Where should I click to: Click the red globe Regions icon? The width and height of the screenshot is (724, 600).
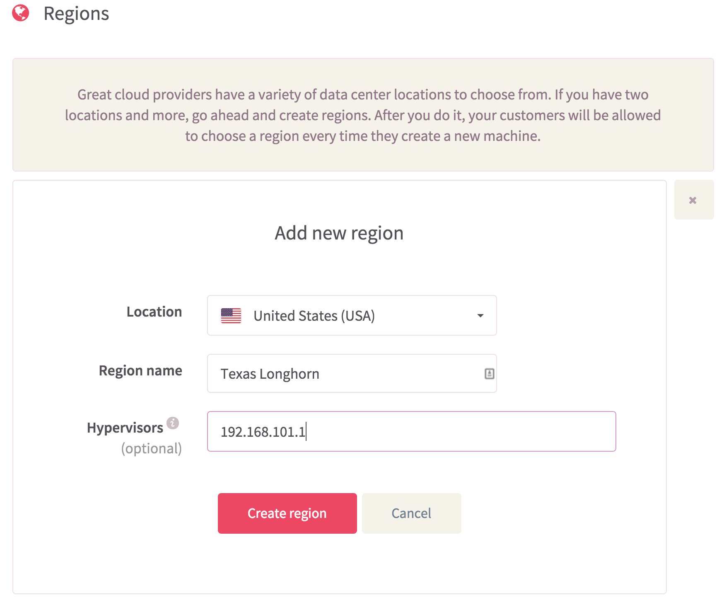21,13
